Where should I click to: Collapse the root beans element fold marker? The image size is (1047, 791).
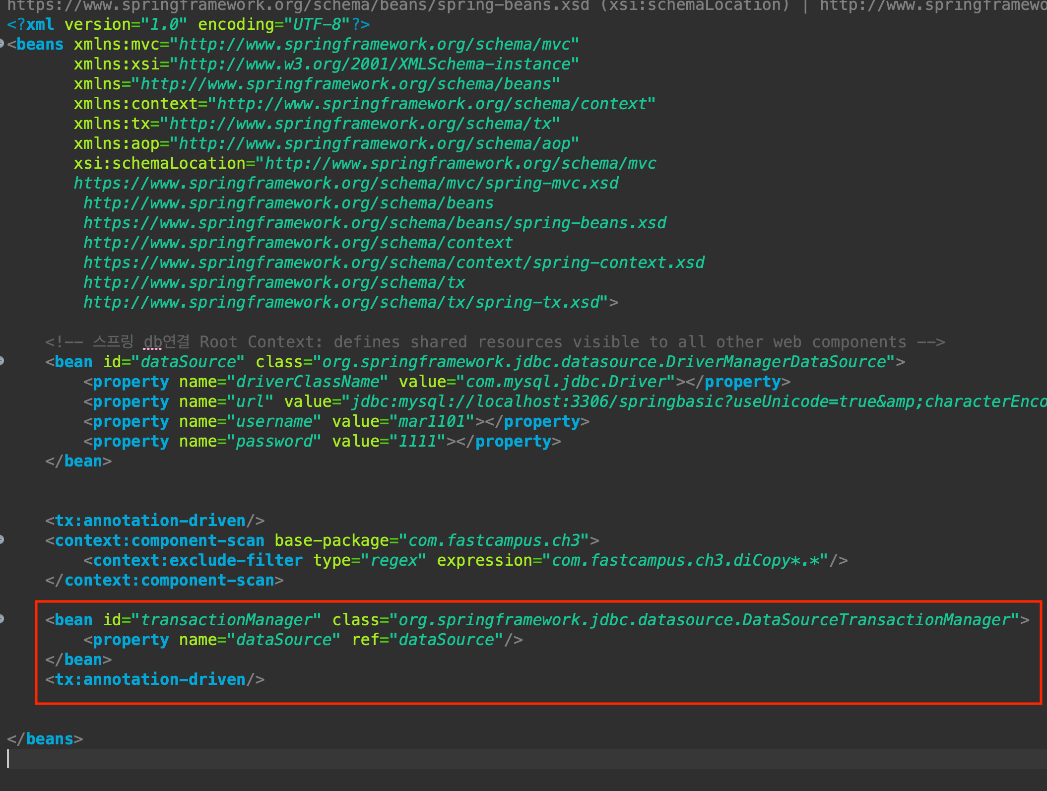(x=1, y=44)
